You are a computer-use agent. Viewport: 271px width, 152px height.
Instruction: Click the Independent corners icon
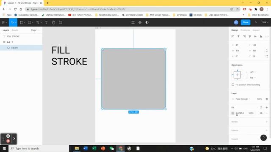[267, 56]
